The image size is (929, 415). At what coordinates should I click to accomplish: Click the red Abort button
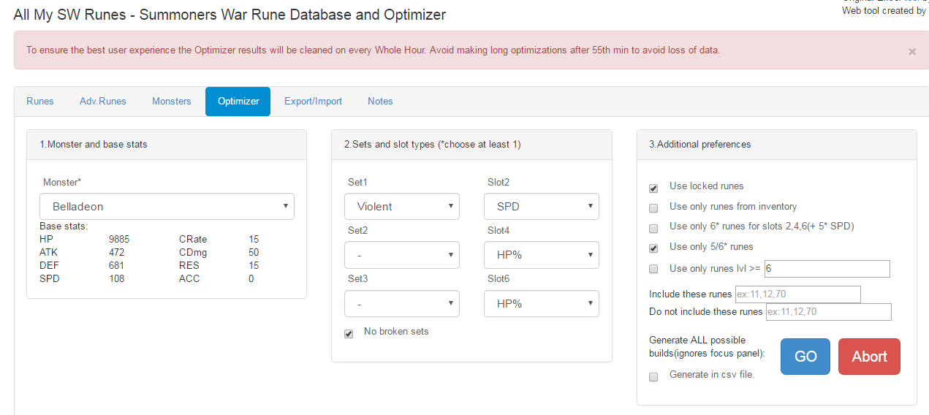coord(869,357)
